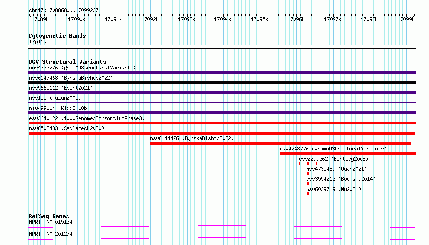The image size is (429, 245).
Task: Click the 17092k ruler tick label
Action: 150,19
